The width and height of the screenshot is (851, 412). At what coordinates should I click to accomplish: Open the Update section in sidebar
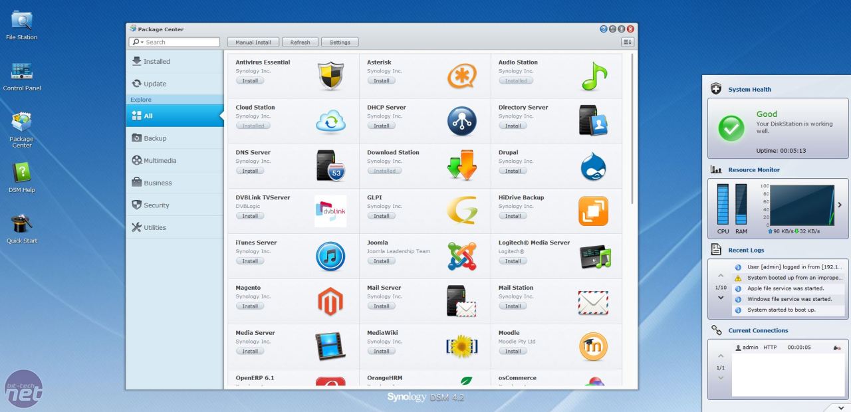[175, 84]
